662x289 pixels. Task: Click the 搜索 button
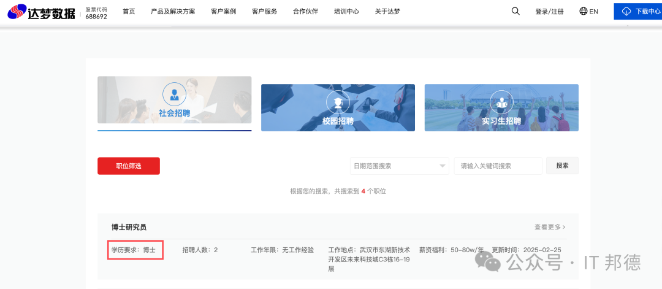(x=562, y=166)
